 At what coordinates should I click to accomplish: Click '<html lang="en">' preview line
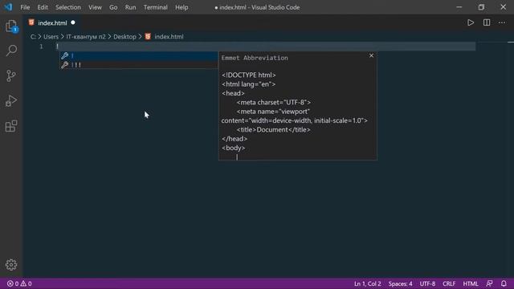(x=248, y=84)
